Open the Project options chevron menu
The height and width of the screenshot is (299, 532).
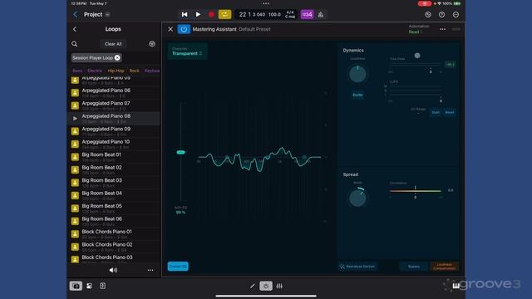pos(107,15)
